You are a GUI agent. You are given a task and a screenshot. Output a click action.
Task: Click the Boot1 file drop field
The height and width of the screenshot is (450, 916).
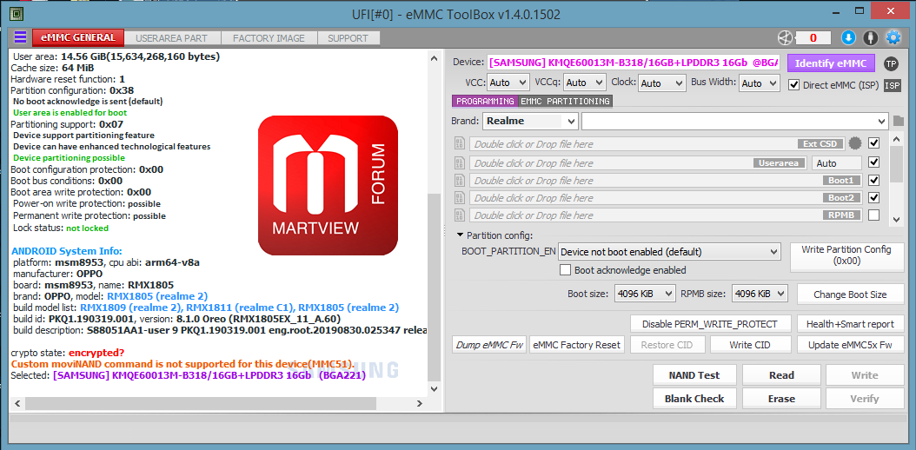coord(666,181)
